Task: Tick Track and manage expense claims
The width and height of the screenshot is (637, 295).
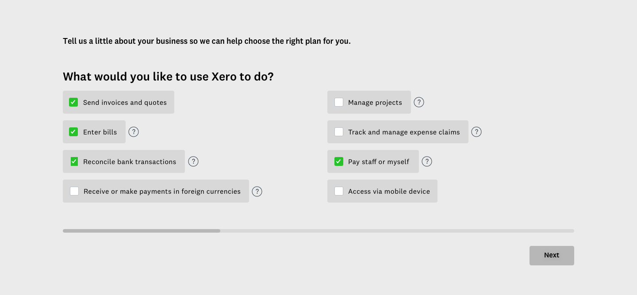Action: [339, 132]
